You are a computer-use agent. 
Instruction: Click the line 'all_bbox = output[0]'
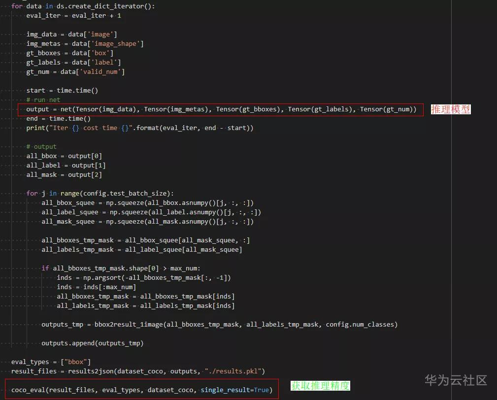64,156
